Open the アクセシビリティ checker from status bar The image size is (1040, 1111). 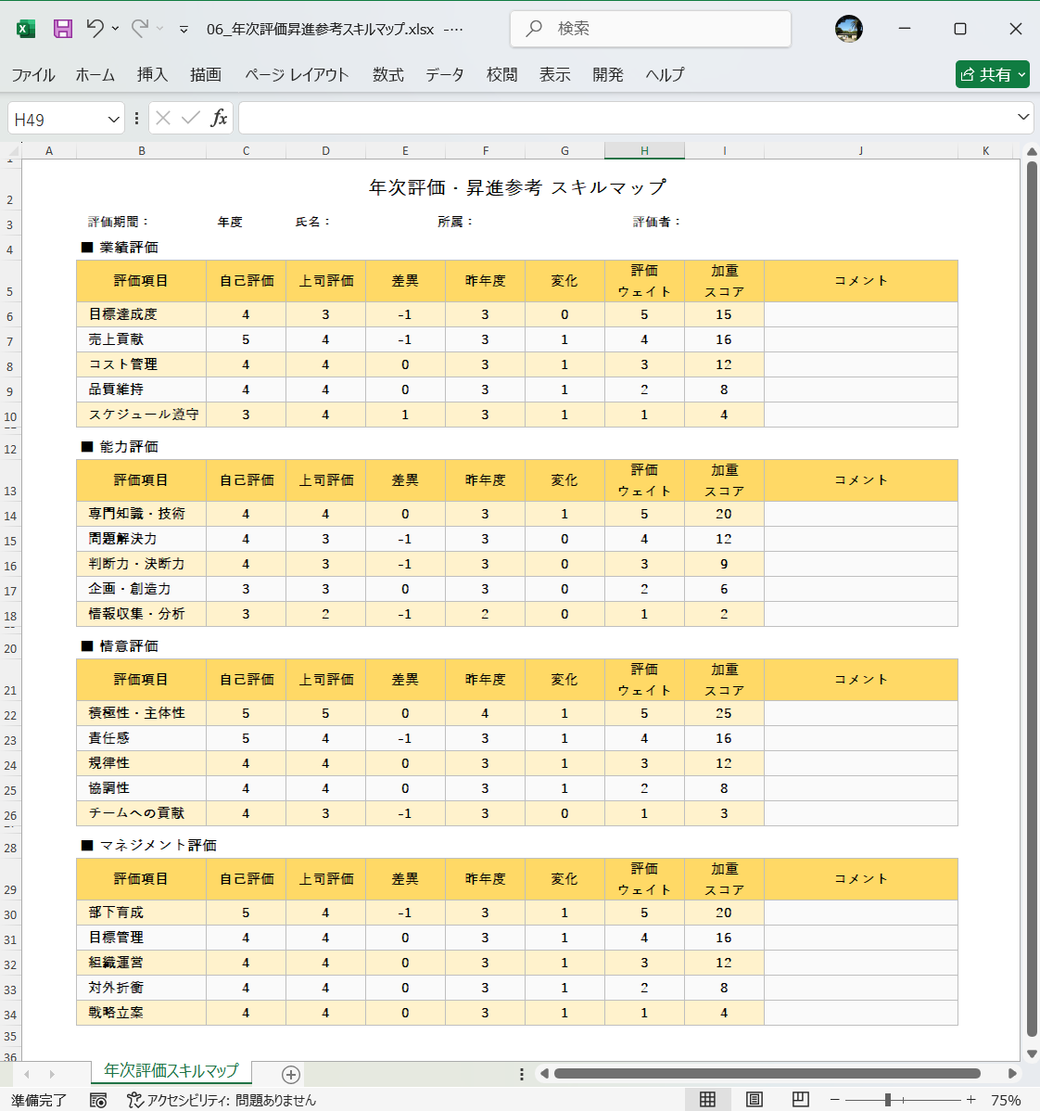[x=209, y=1101]
